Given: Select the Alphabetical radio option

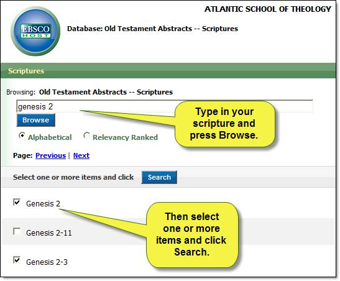Looking at the screenshot, I should coord(22,136).
